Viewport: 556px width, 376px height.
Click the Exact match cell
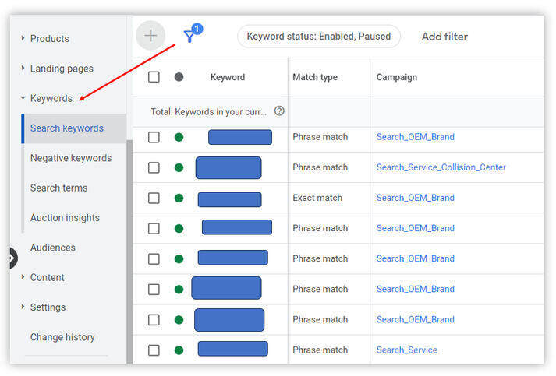click(317, 198)
